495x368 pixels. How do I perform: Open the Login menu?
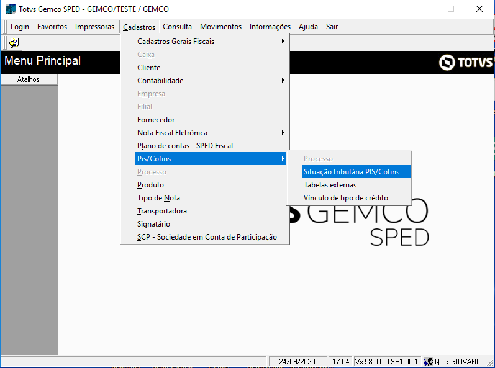(x=20, y=27)
